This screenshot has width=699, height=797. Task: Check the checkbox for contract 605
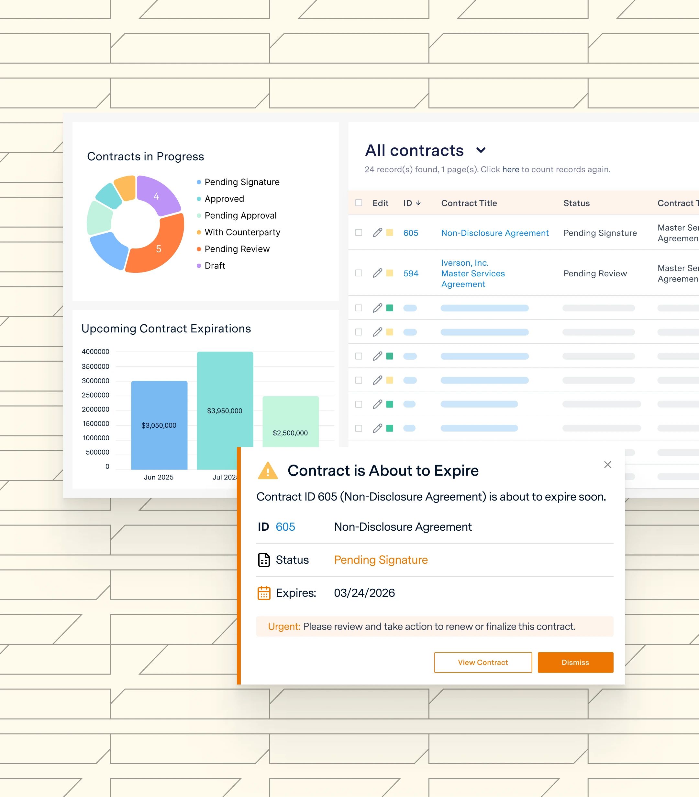359,232
